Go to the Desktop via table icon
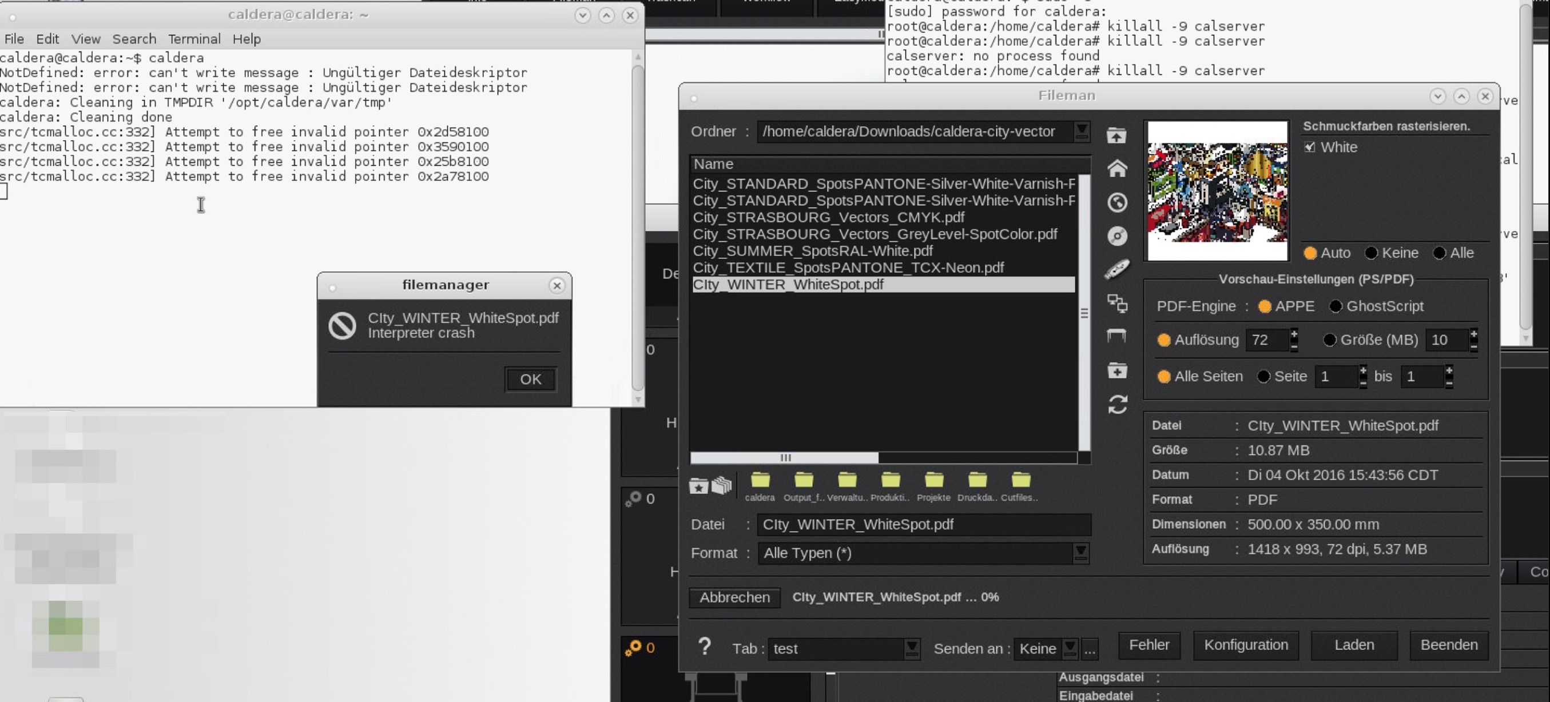This screenshot has width=1550, height=702. (x=1118, y=336)
